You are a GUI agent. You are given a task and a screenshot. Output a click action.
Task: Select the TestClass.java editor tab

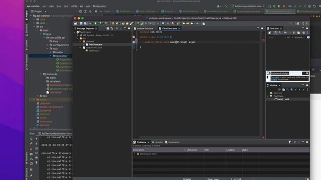pyautogui.click(x=170, y=28)
